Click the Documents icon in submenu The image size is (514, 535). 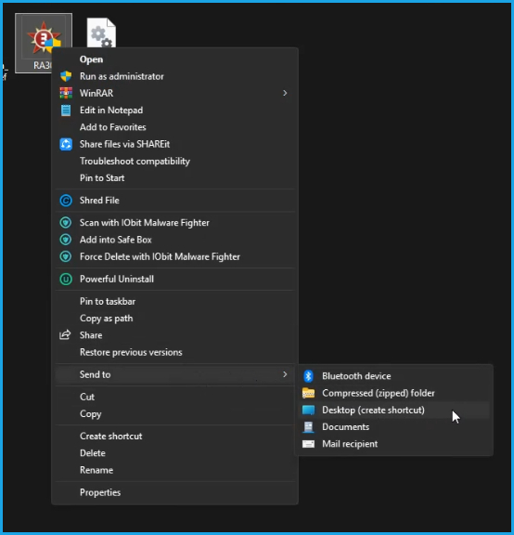[308, 427]
